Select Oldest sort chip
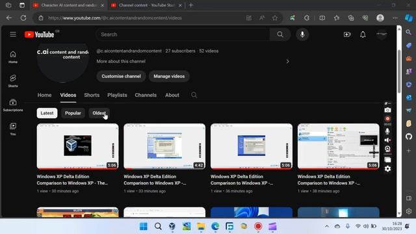 [x=99, y=113]
